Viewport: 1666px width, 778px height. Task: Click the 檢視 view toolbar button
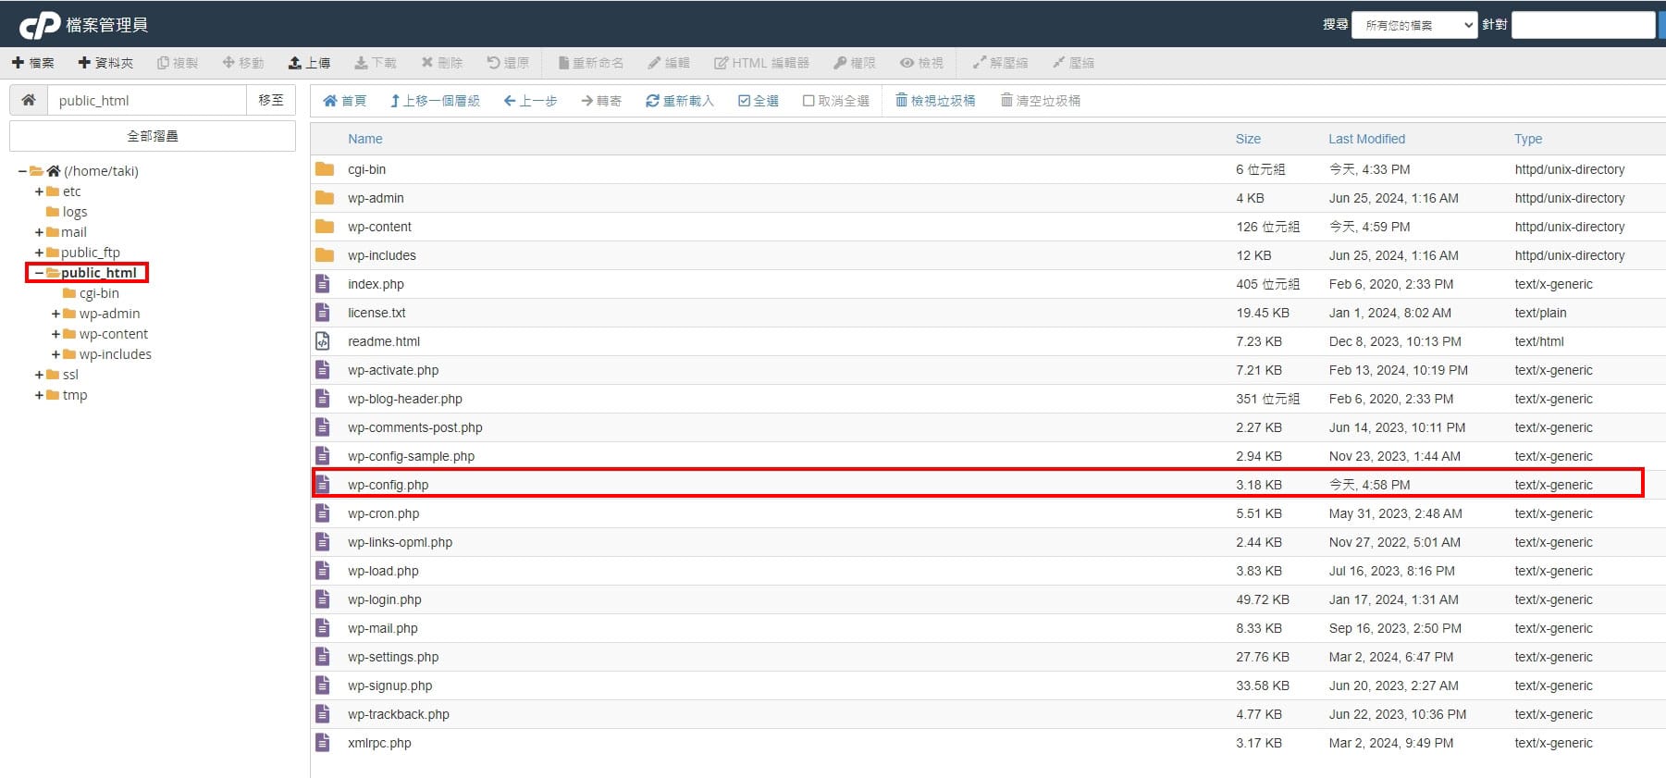tap(922, 63)
